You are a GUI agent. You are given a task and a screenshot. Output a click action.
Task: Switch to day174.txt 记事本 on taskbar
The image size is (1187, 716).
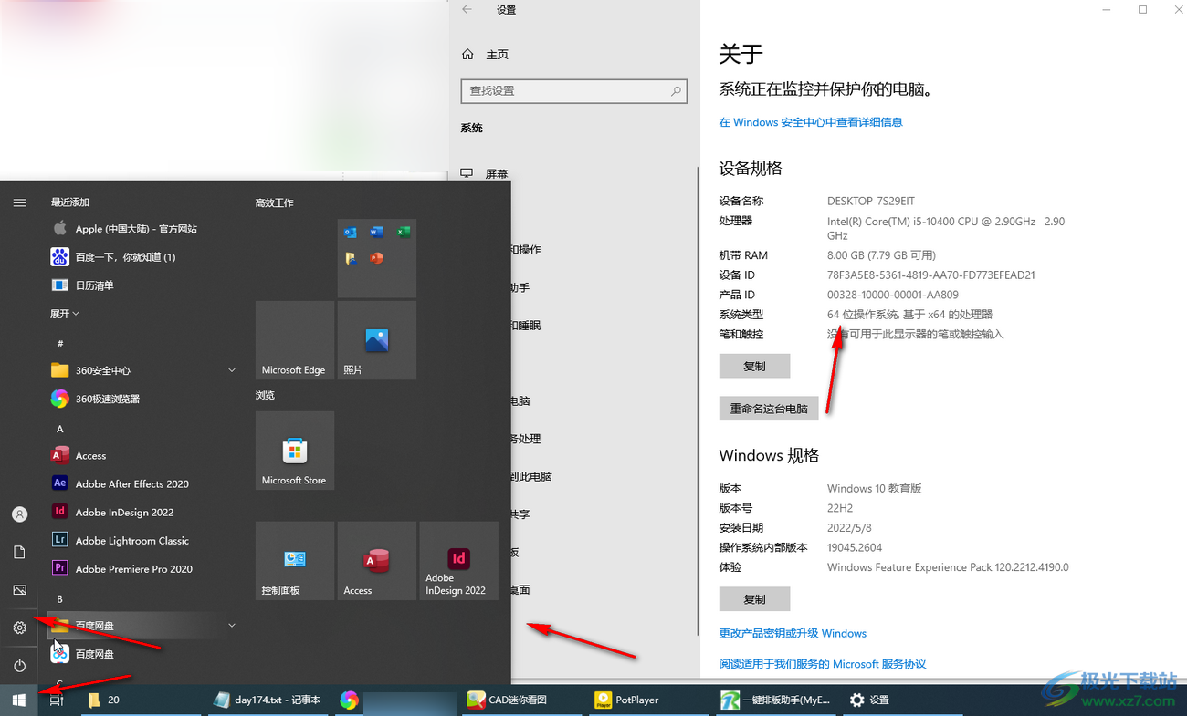[267, 700]
